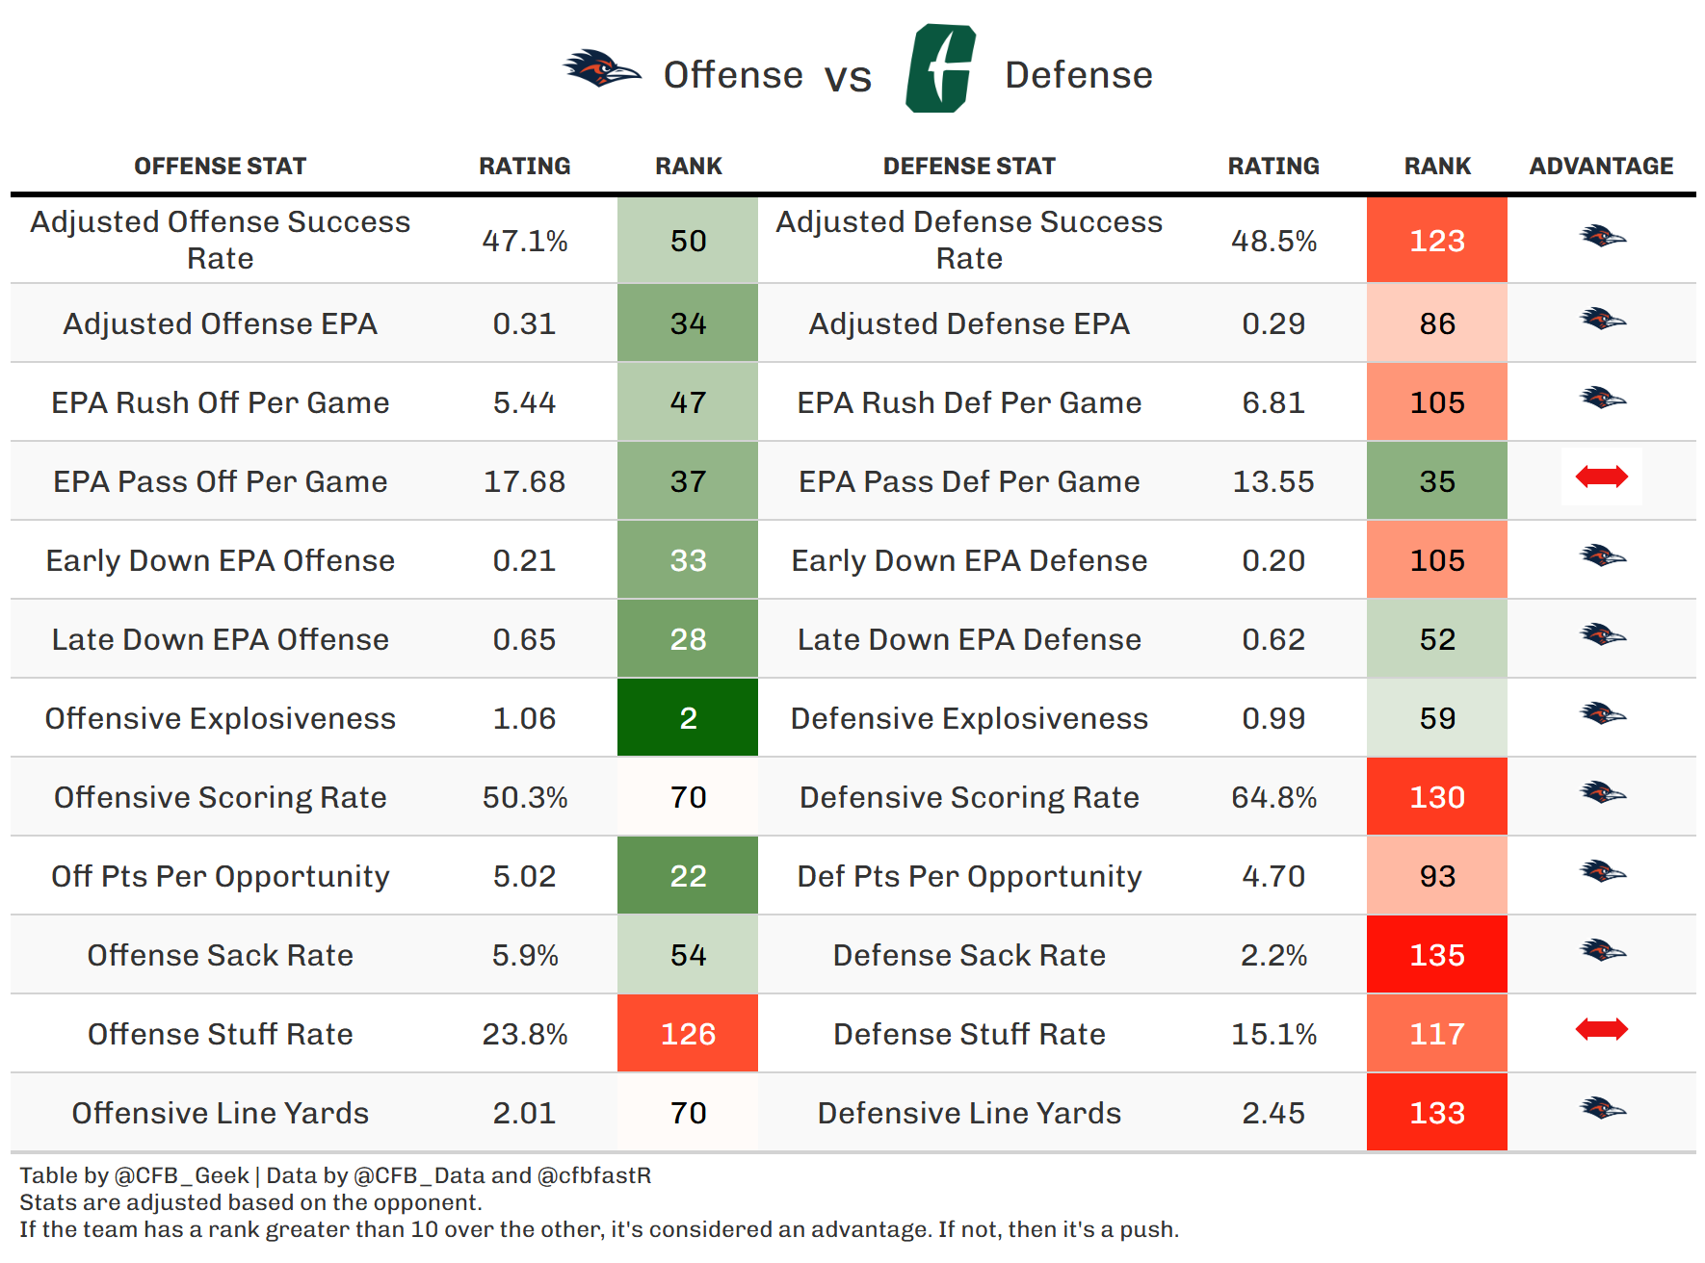
Task: Click the DEFENSE STAT column header
Action: pyautogui.click(x=969, y=167)
